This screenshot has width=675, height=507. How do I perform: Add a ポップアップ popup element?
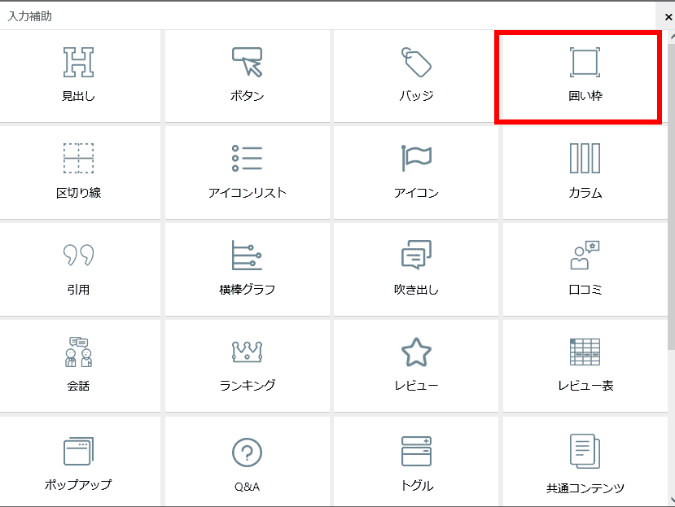click(x=78, y=451)
